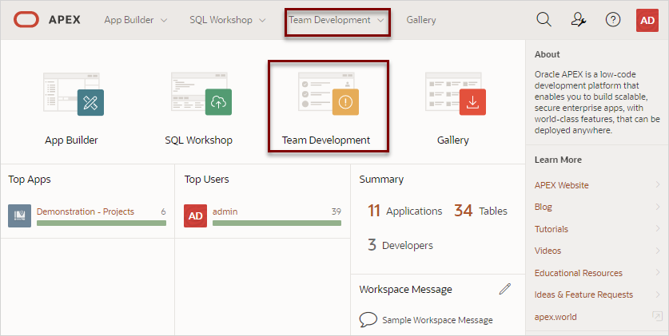Open the Gallery large icon

pyautogui.click(x=456, y=94)
